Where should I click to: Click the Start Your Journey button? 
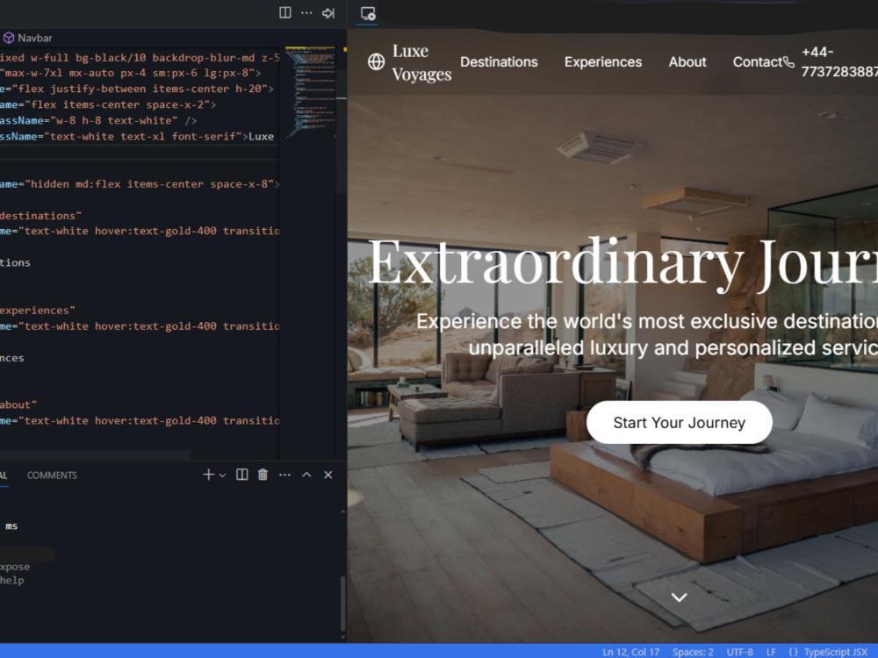click(680, 423)
